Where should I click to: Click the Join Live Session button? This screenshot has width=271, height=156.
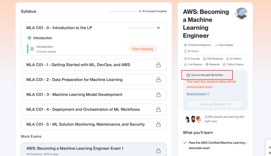click(x=215, y=104)
